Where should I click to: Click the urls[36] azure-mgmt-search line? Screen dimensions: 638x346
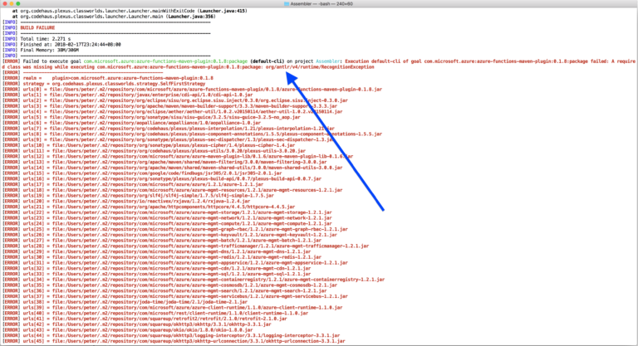(164, 291)
